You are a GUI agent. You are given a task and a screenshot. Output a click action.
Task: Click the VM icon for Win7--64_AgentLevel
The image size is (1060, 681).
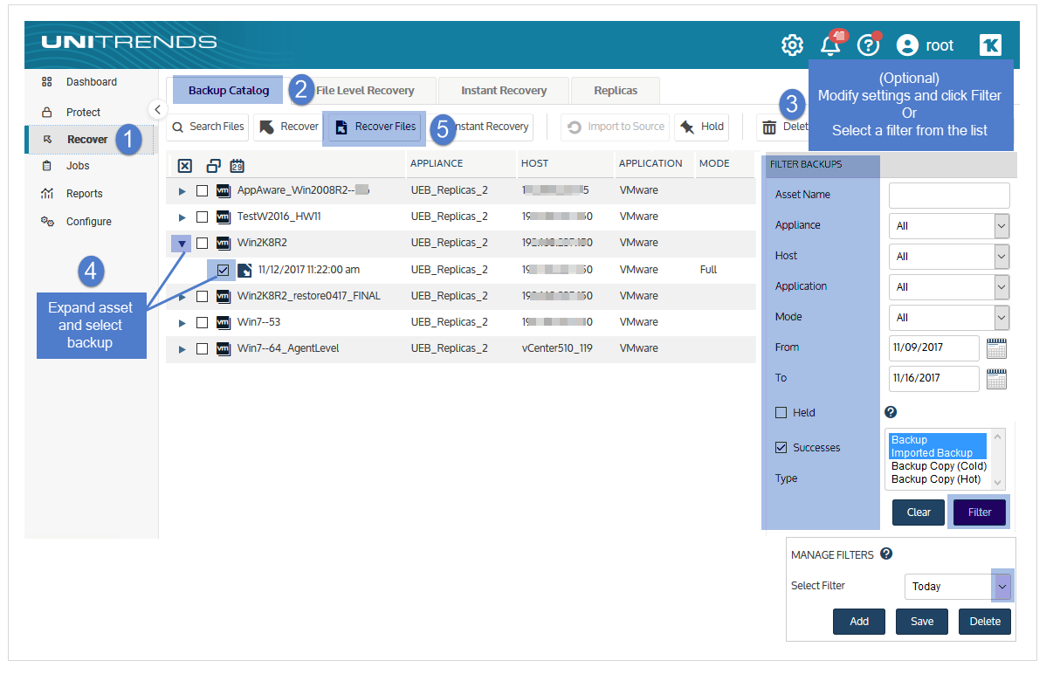coord(224,348)
